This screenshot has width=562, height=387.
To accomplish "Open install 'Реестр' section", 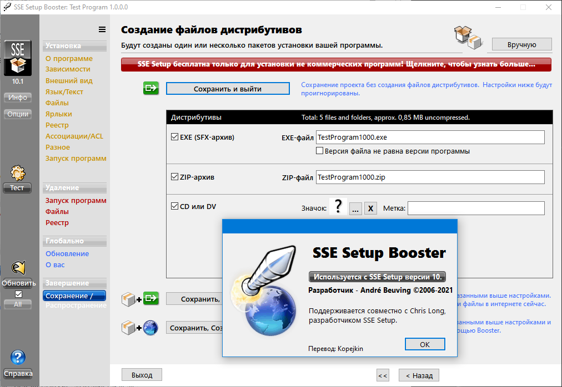I will (x=57, y=125).
